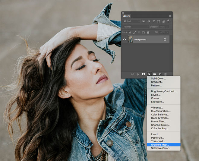Click the add layer mask icon
Screen dimensions: 199x161
(144, 74)
